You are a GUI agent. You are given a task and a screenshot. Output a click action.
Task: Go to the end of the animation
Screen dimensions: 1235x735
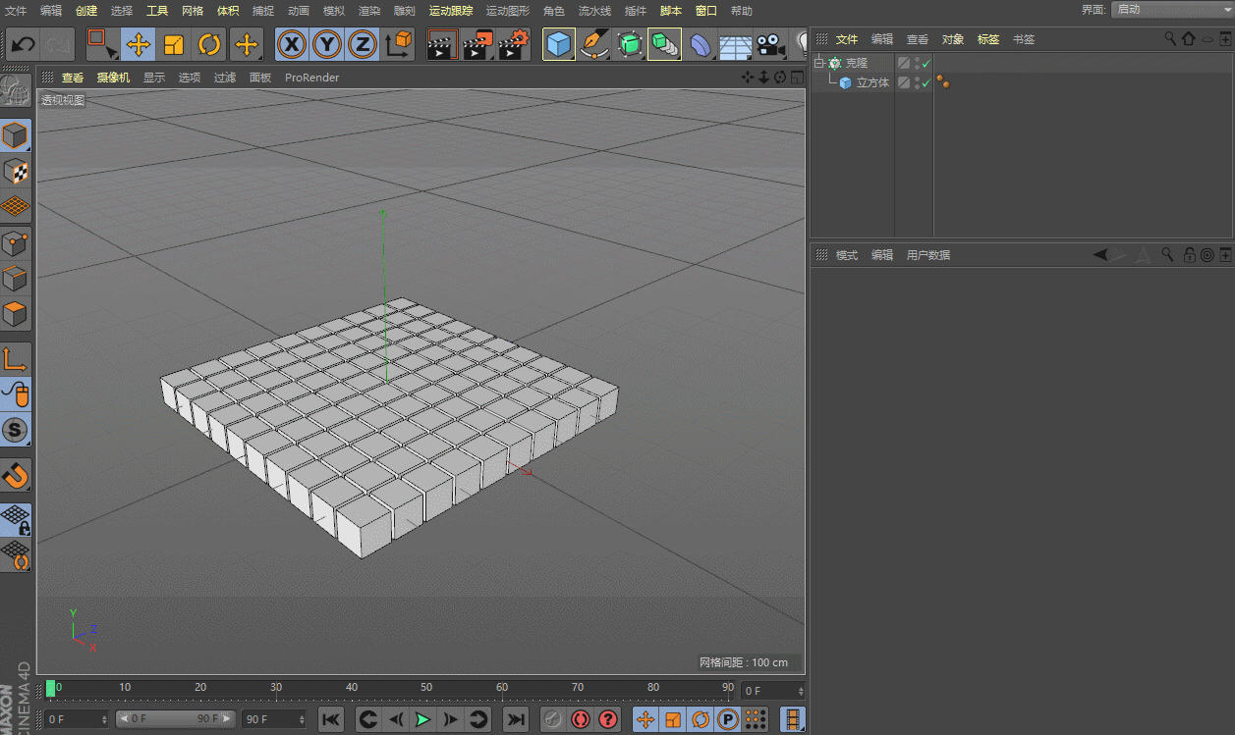tap(515, 719)
